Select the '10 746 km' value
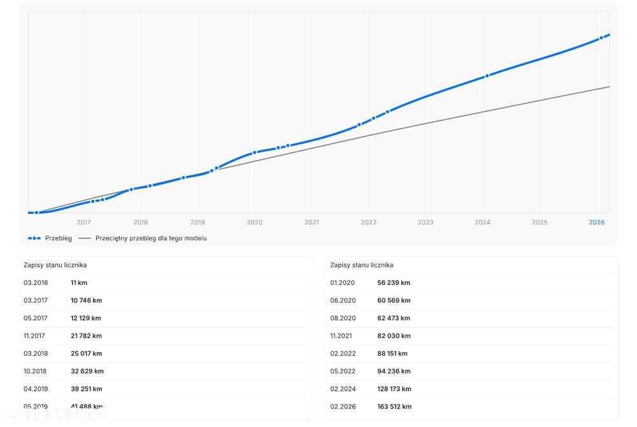 [x=87, y=300]
